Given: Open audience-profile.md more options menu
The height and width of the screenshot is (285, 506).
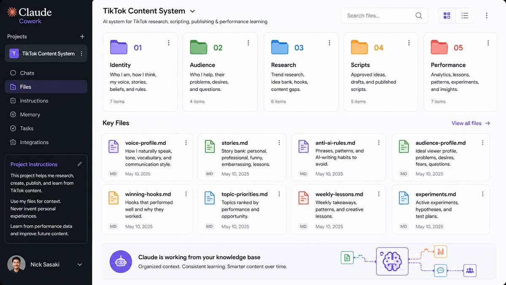Looking at the screenshot, I should (483, 143).
